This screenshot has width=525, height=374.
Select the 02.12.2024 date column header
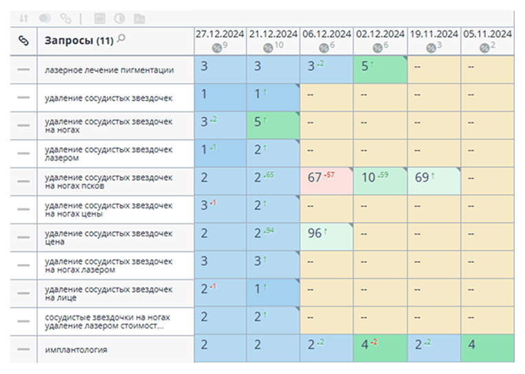381,41
